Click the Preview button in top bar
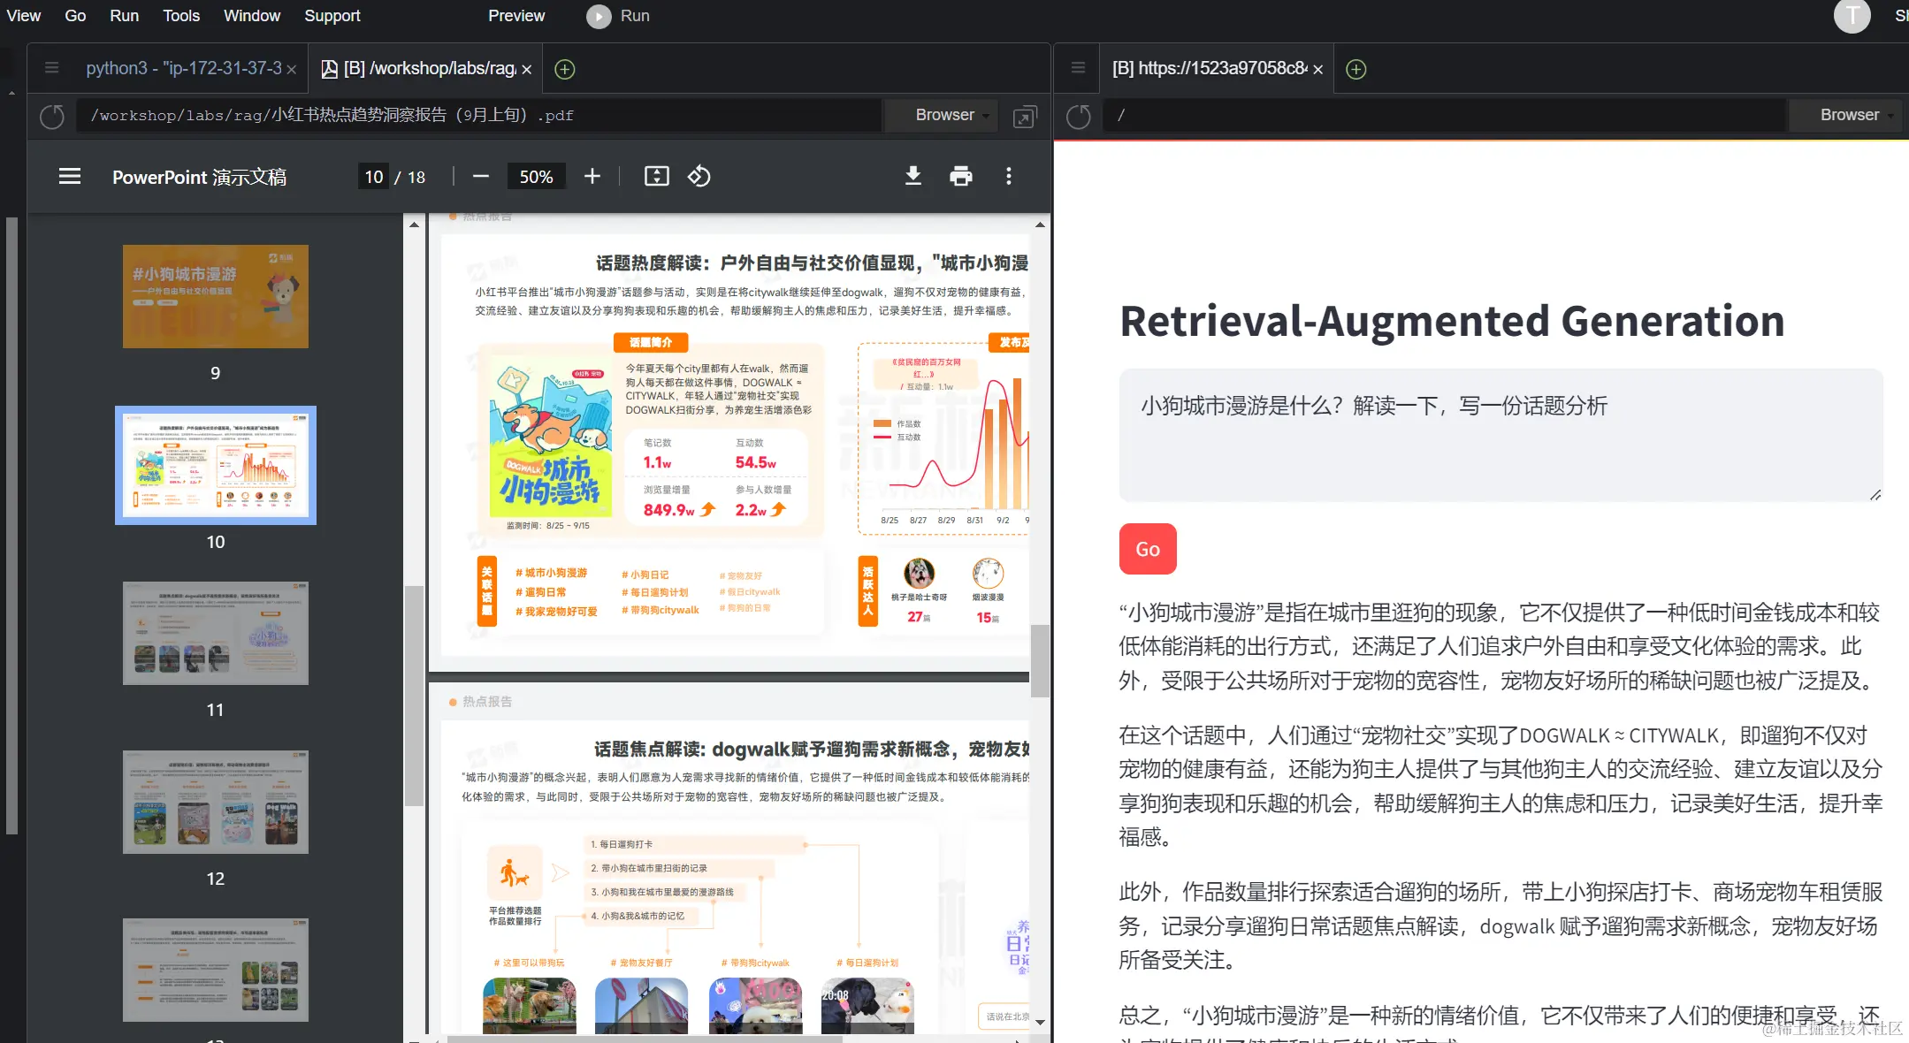 pos(516,16)
